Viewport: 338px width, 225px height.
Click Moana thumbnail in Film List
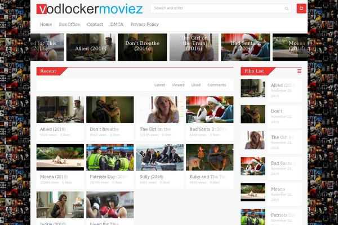tap(253, 192)
